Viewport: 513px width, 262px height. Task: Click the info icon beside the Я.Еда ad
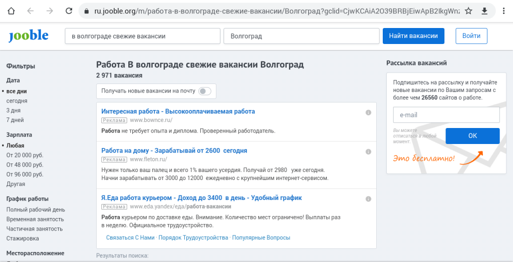coord(368,198)
